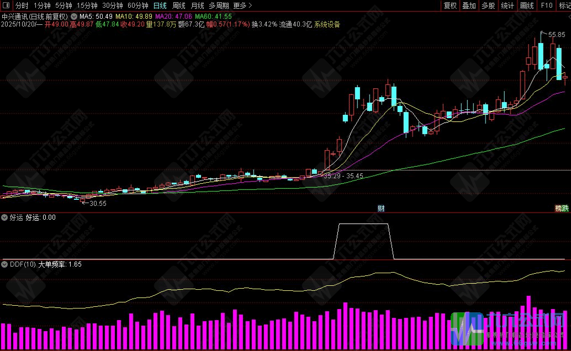Select the 1分钟 period tab
Viewport: 571px width, 351px height.
(42, 6)
